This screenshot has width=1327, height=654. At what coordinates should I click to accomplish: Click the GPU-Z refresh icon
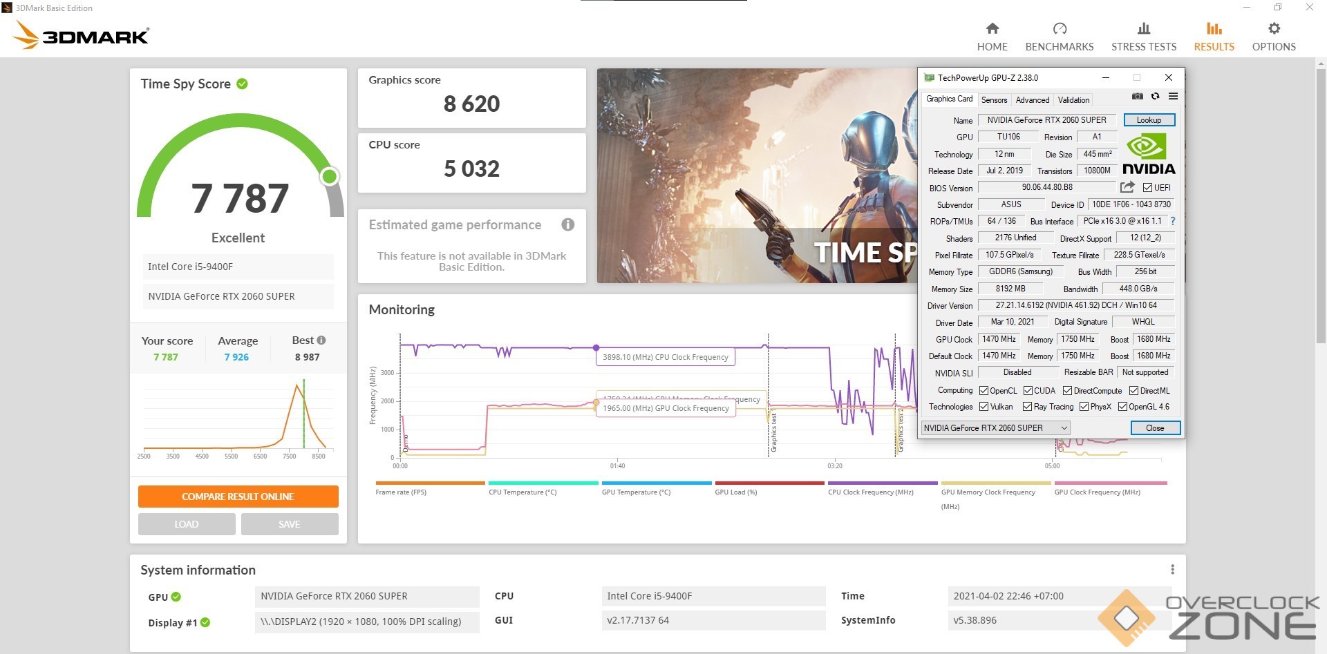click(1155, 97)
